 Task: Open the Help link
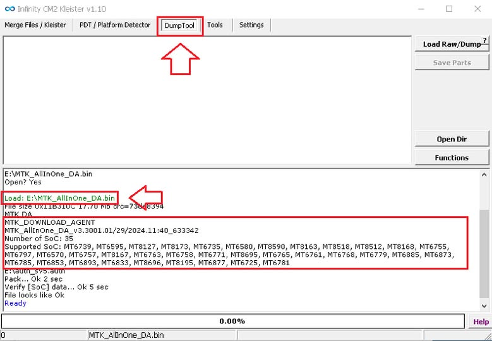point(481,321)
